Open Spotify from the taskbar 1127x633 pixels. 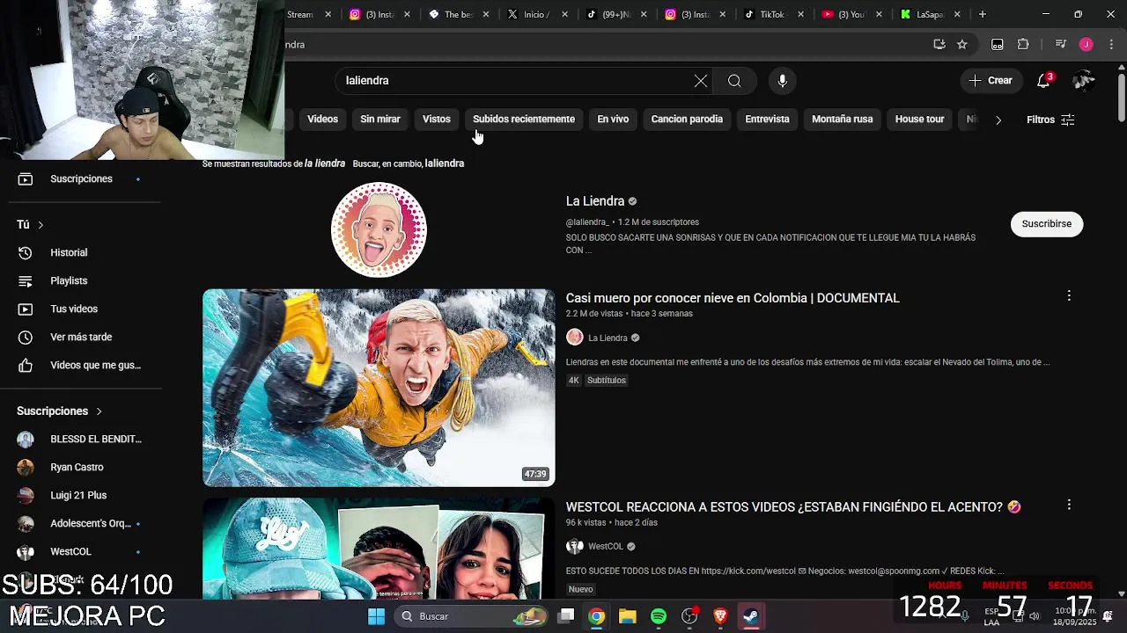click(x=659, y=616)
